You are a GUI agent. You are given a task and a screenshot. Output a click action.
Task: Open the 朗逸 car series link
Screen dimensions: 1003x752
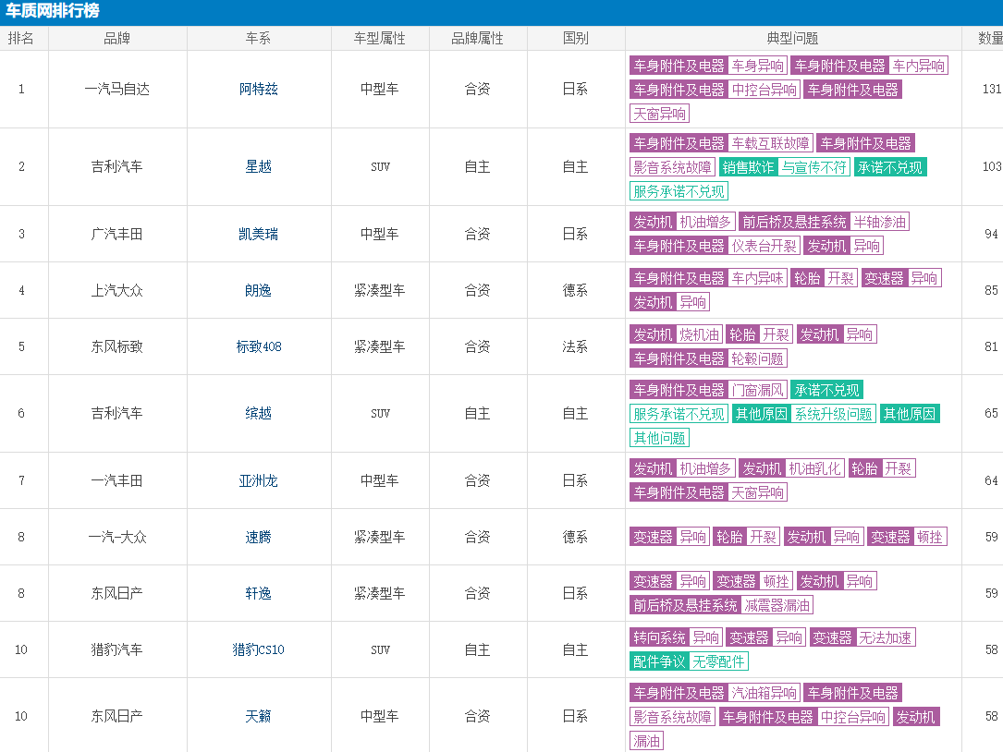[259, 290]
